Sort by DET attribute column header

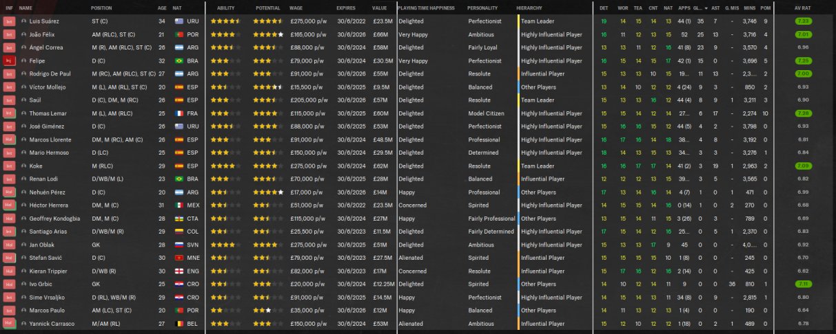604,8
